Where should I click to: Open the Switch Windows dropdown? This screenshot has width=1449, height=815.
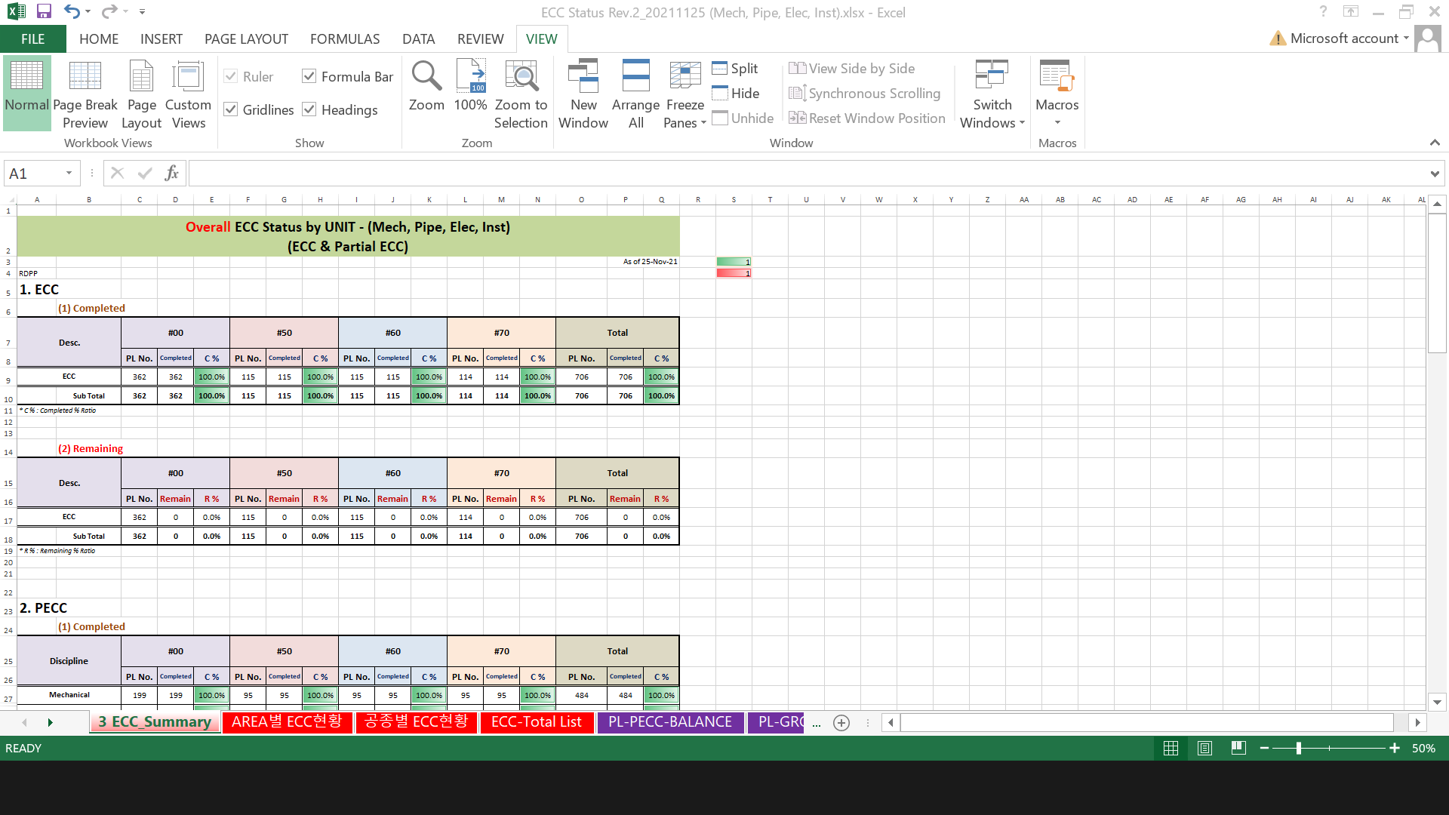[992, 113]
